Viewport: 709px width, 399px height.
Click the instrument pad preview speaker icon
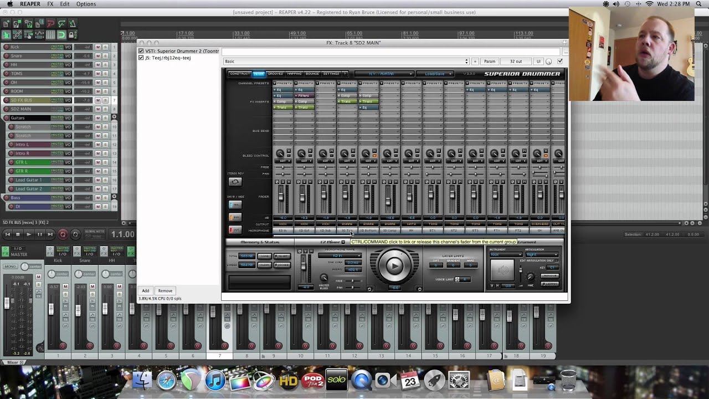502,270
